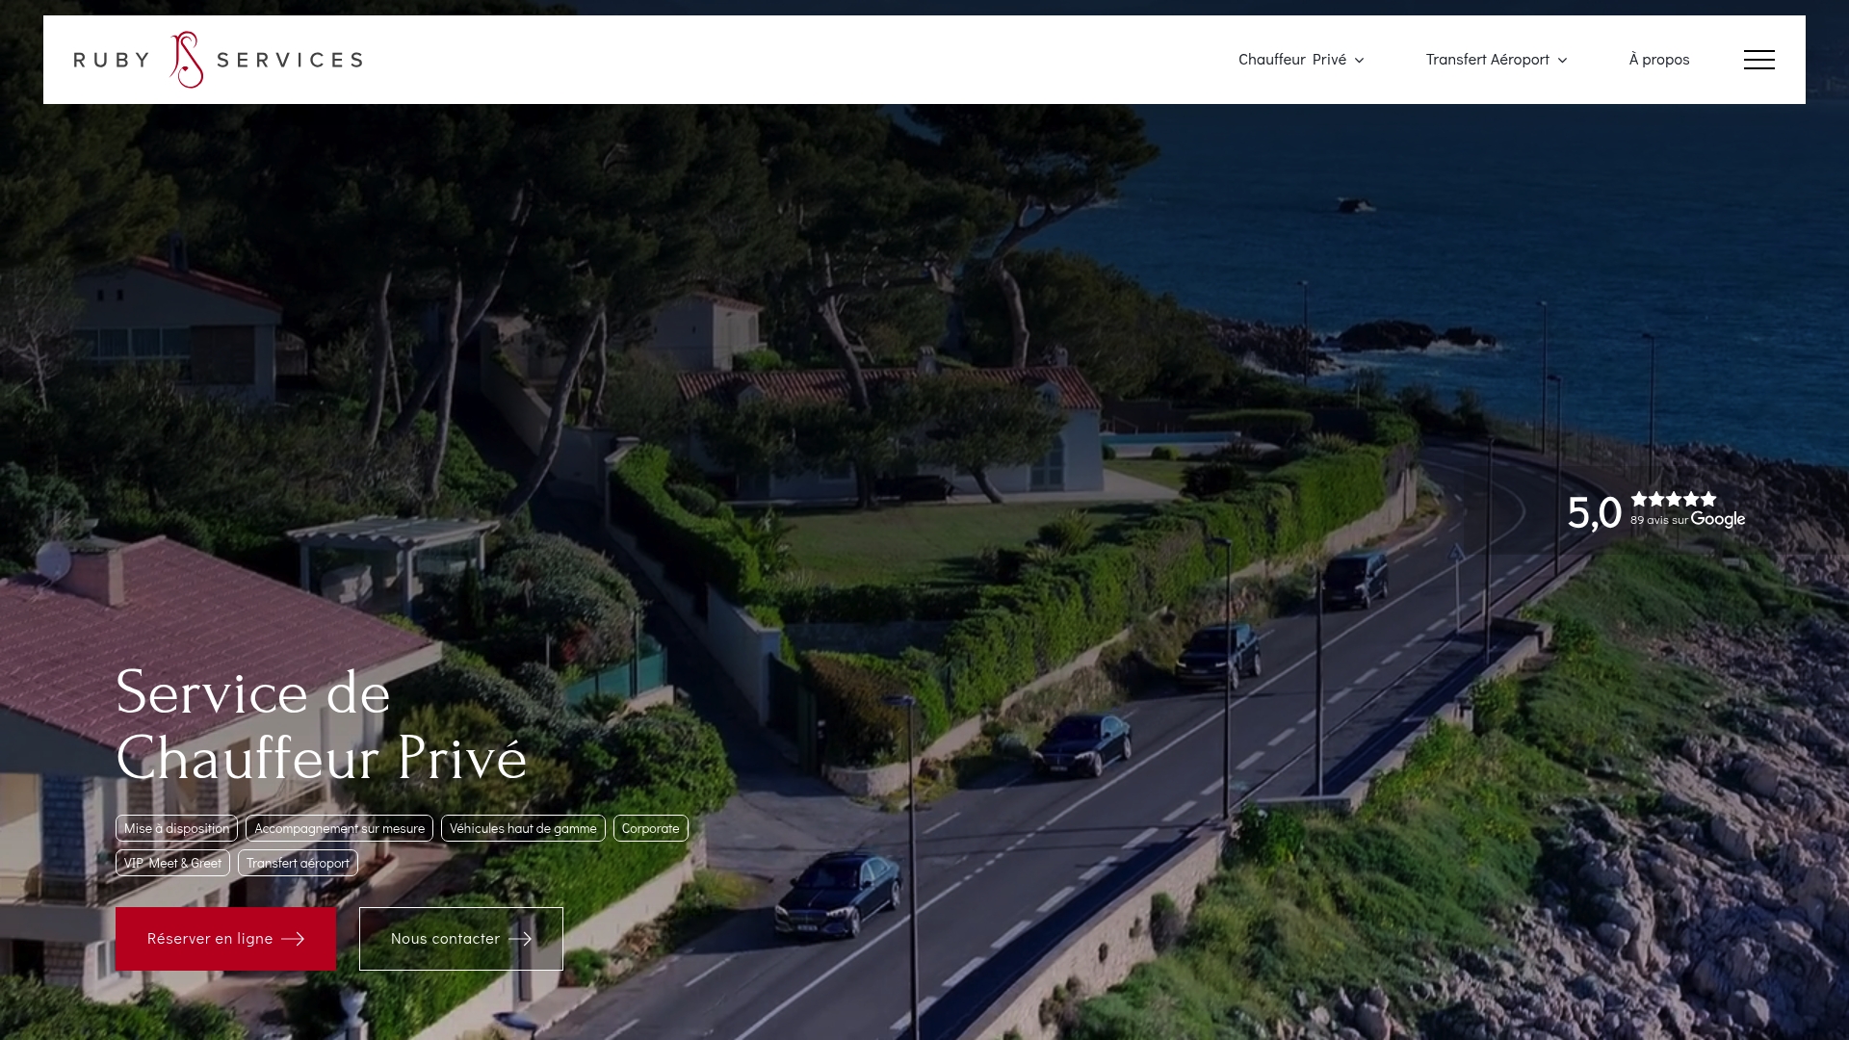
Task: Open the Transfert Aéroport menu item
Action: pos(1488,60)
